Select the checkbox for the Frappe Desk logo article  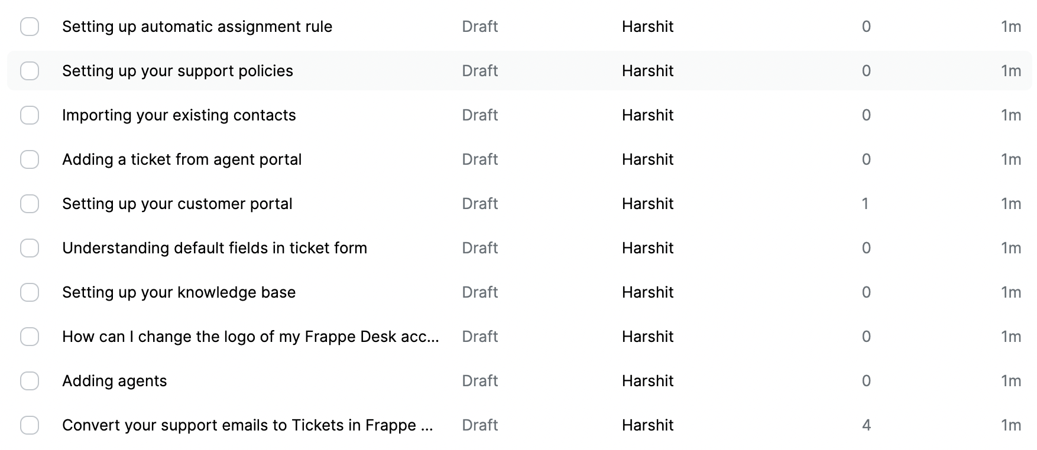pyautogui.click(x=30, y=336)
